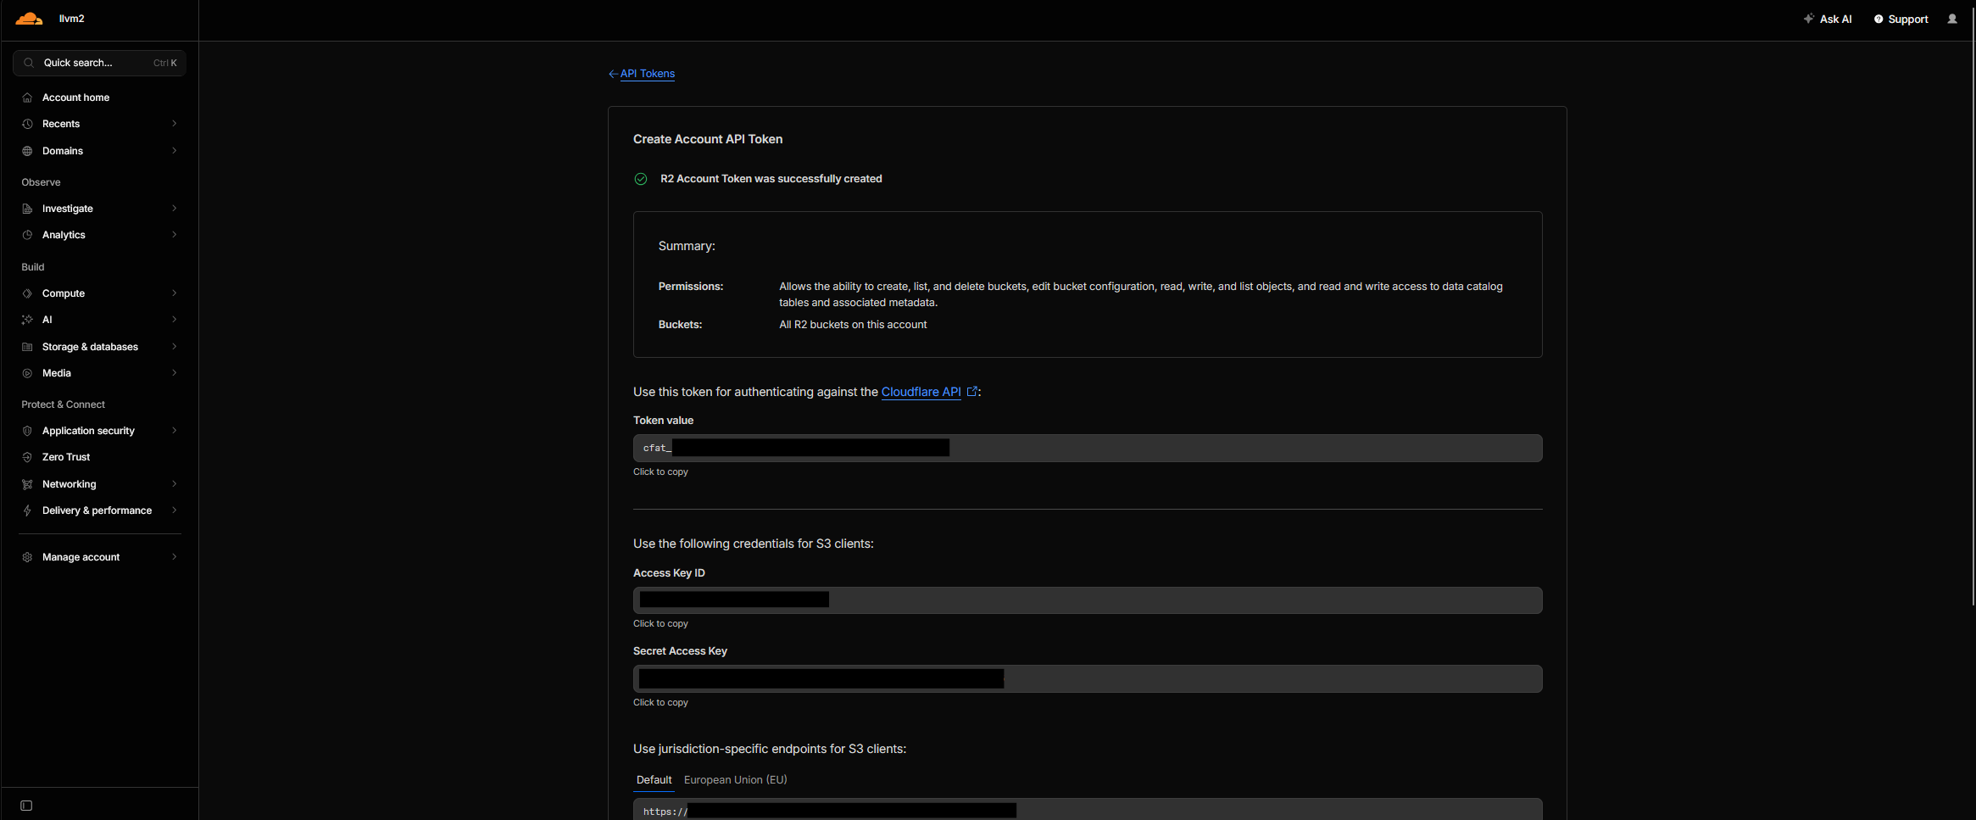Click the Application security shield icon

point(27,431)
